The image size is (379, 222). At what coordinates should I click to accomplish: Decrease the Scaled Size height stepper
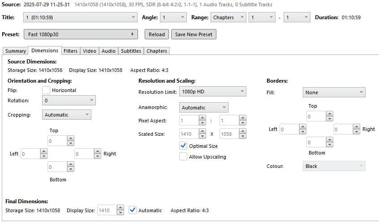242,136
